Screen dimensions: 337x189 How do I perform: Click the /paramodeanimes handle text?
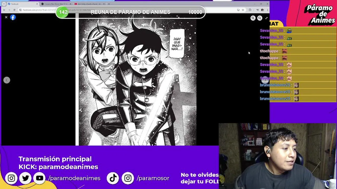point(74,178)
